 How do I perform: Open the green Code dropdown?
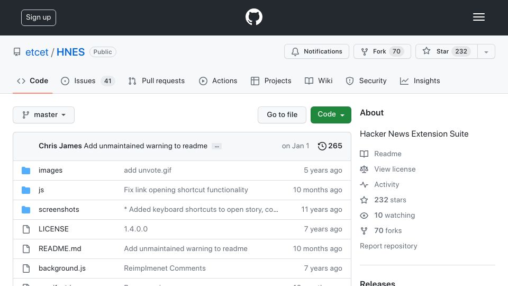(x=331, y=115)
